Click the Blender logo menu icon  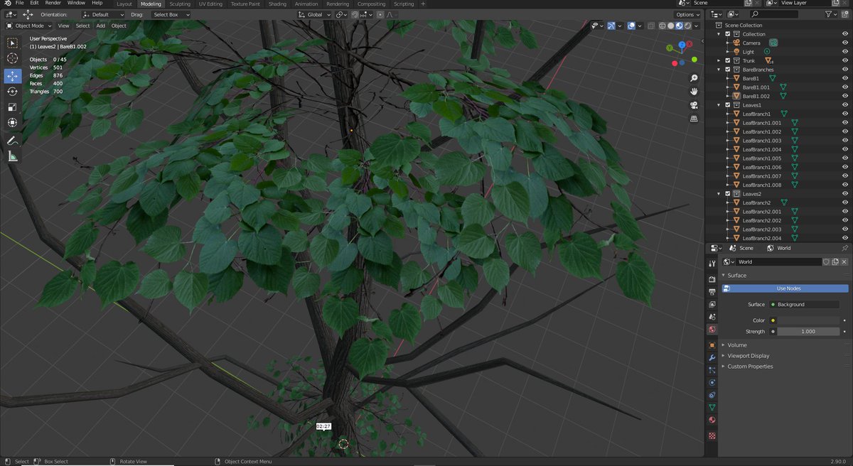6,4
